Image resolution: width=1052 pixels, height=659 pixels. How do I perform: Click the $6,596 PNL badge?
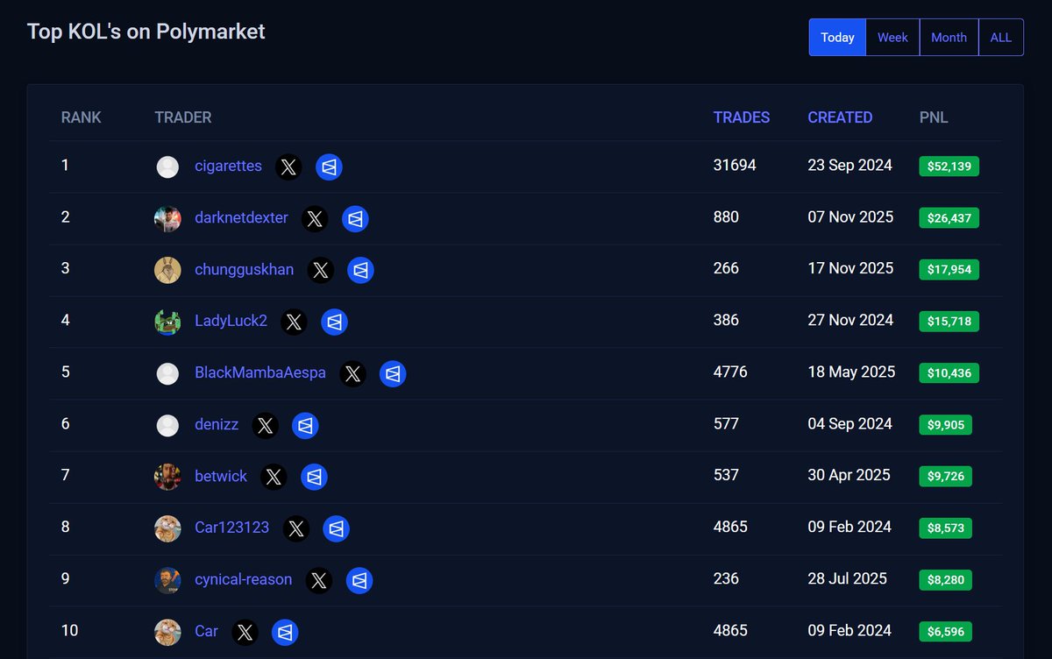(x=945, y=632)
